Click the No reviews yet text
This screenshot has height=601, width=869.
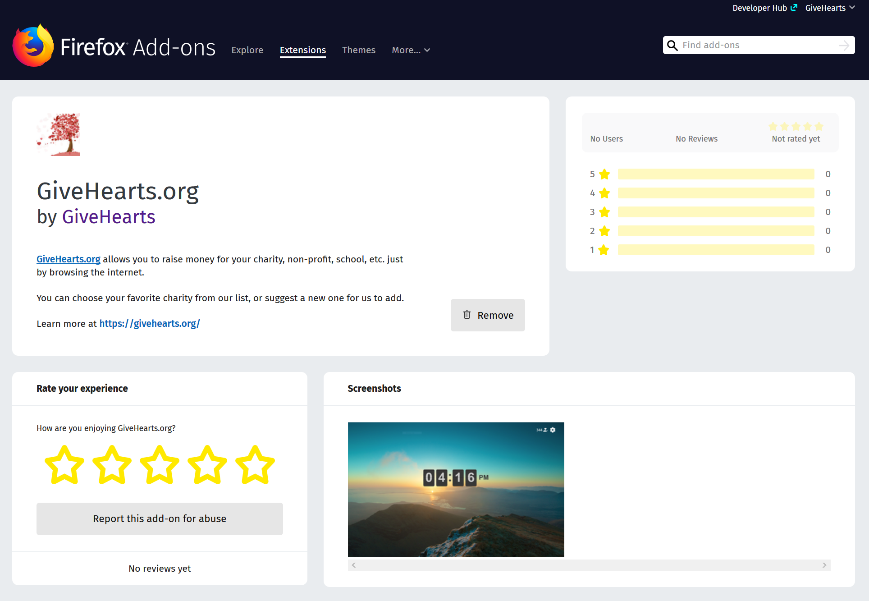(160, 569)
